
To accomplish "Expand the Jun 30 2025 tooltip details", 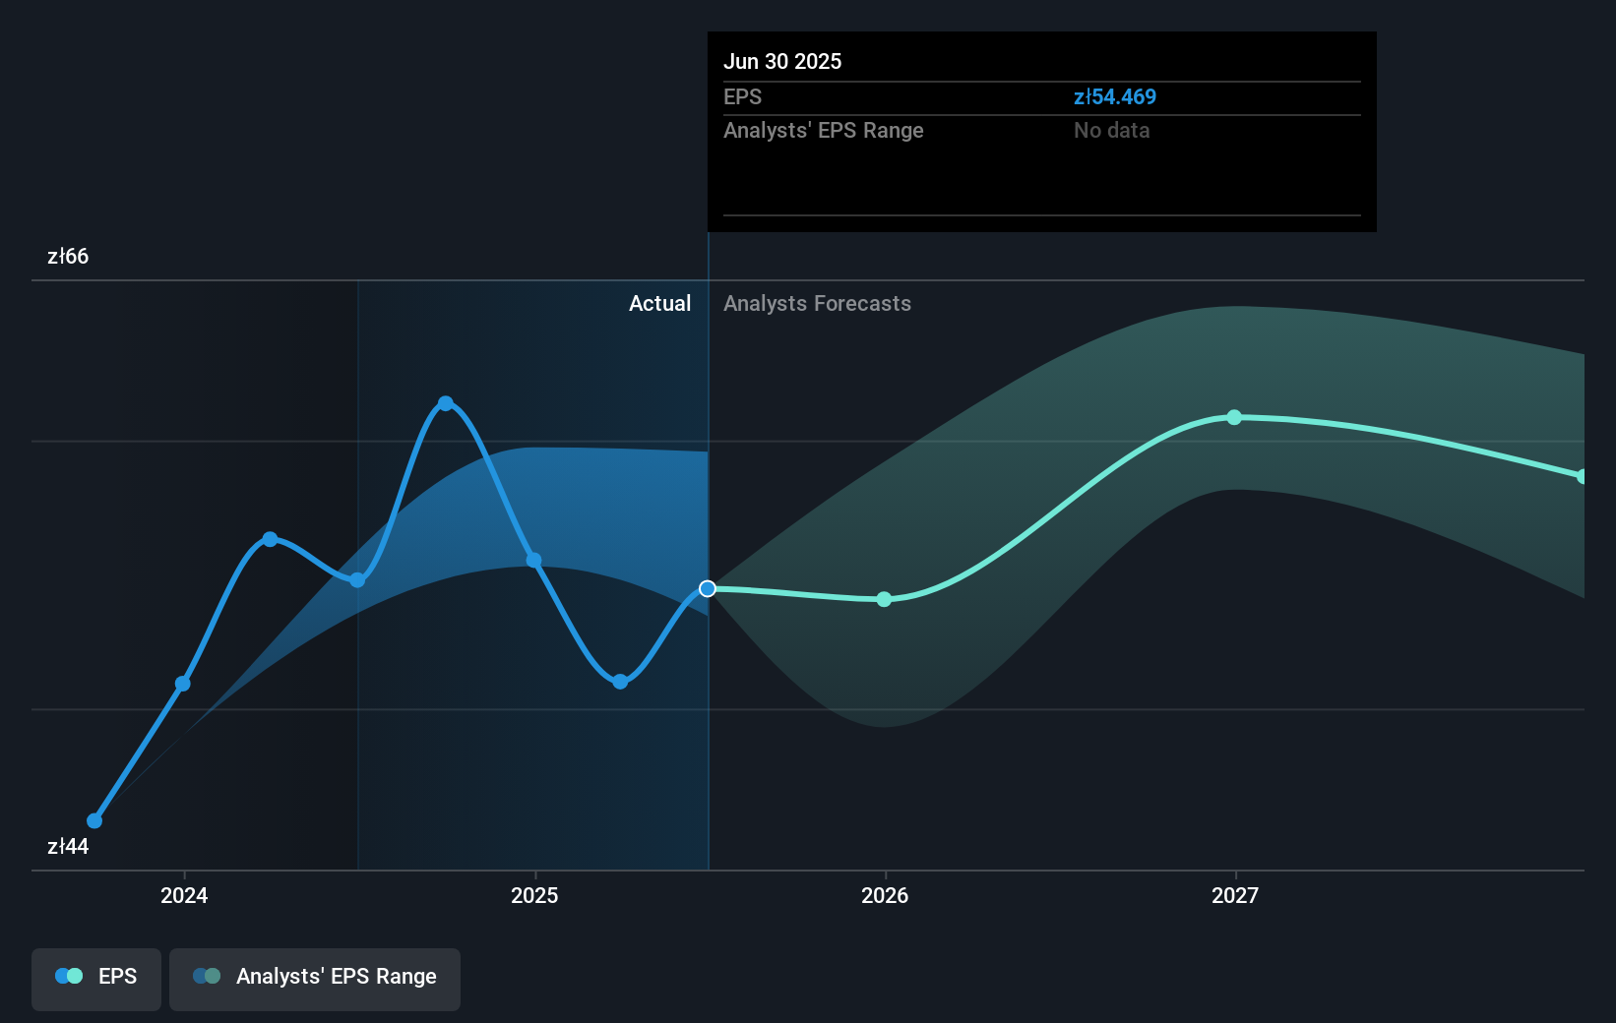I will [x=783, y=61].
